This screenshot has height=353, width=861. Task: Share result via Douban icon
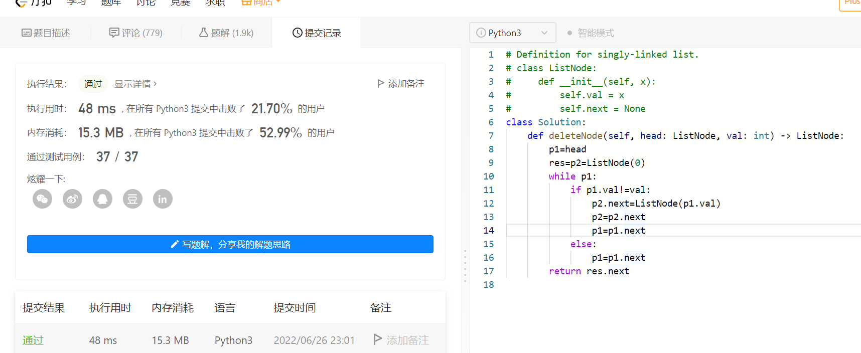click(x=132, y=199)
